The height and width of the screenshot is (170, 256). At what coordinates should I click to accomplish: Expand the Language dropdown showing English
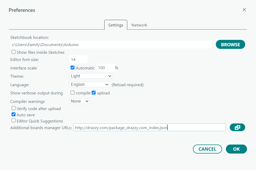tap(90, 84)
